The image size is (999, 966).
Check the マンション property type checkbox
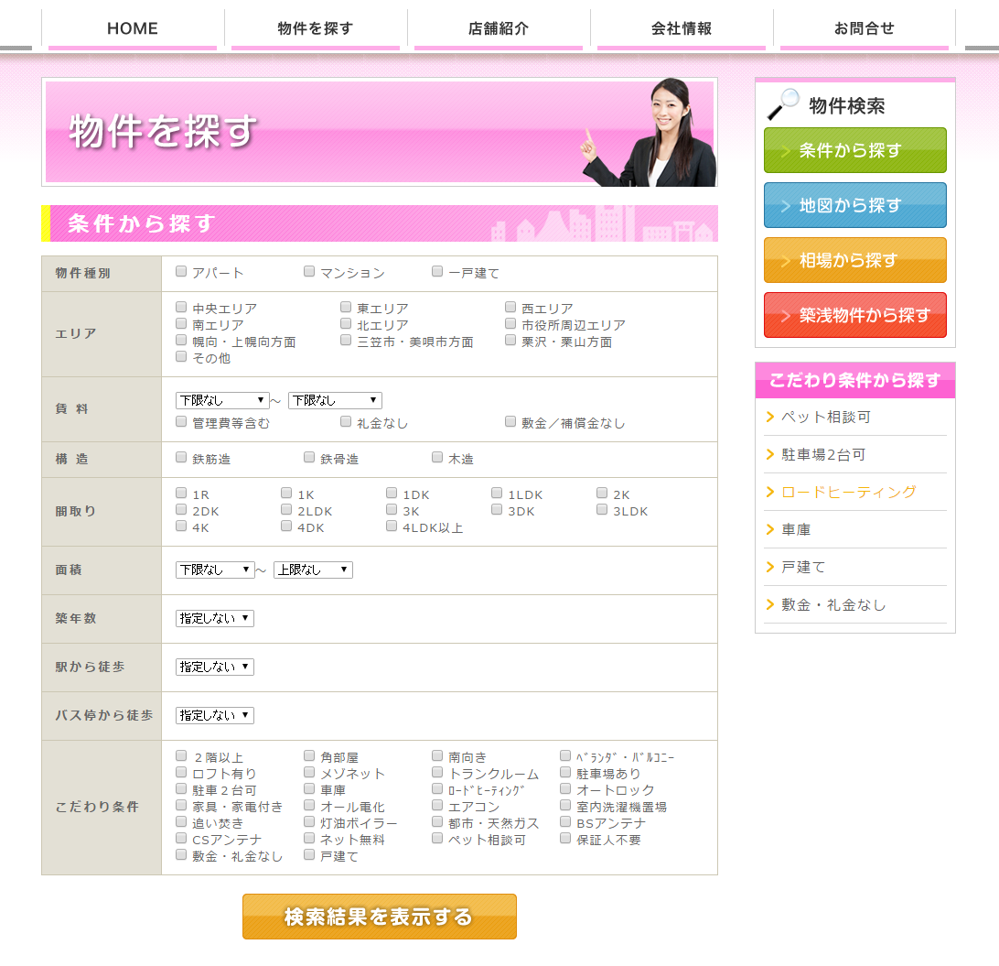click(309, 272)
